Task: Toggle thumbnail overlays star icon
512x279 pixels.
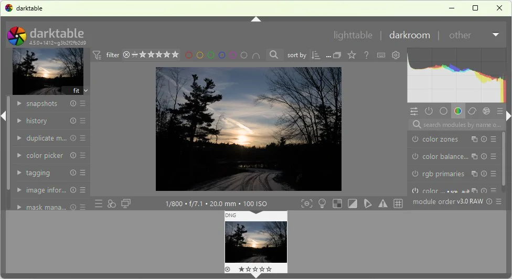Action: tap(351, 55)
